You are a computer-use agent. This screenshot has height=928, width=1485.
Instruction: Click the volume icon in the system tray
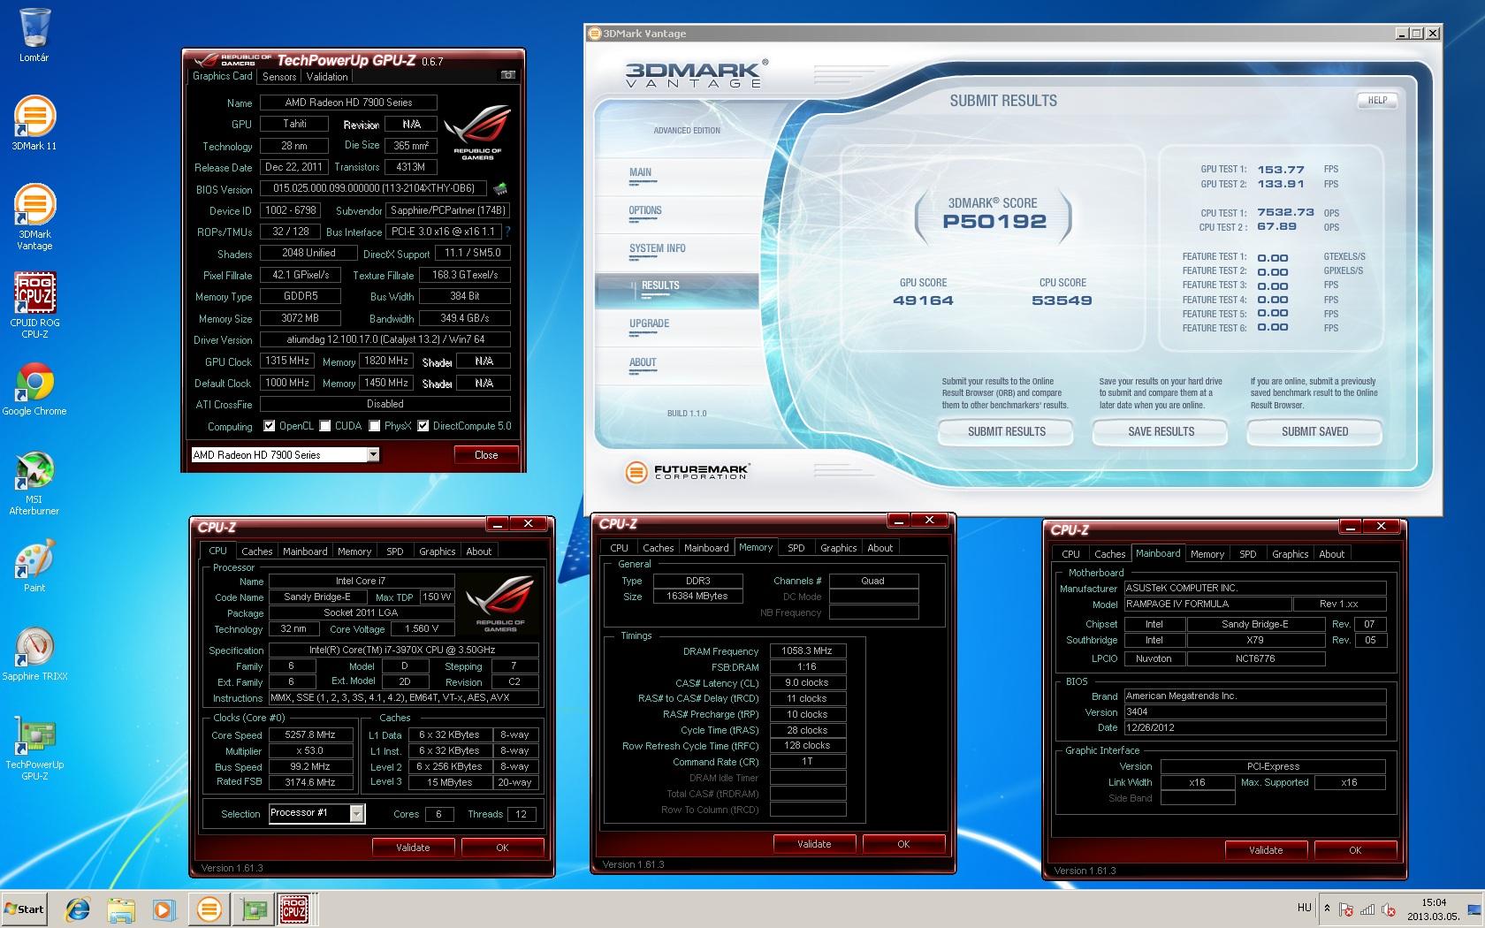(1389, 909)
